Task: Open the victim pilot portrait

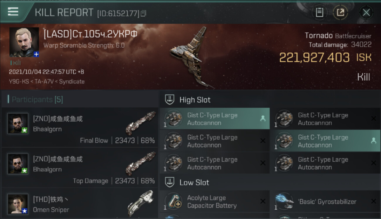Action: tap(24, 42)
